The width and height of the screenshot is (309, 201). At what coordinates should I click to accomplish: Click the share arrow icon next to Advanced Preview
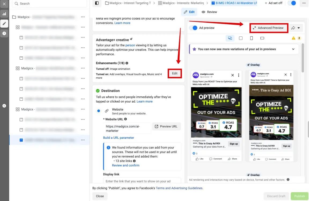293,28
